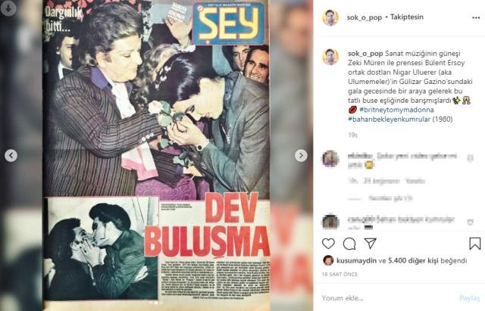
Task: Share post using paper plane icon
Action: (371, 244)
